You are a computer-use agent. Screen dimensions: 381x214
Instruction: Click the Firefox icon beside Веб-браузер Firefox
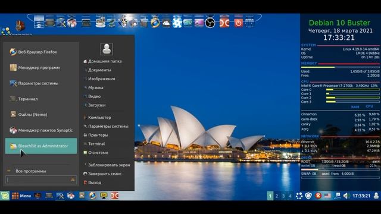13,52
